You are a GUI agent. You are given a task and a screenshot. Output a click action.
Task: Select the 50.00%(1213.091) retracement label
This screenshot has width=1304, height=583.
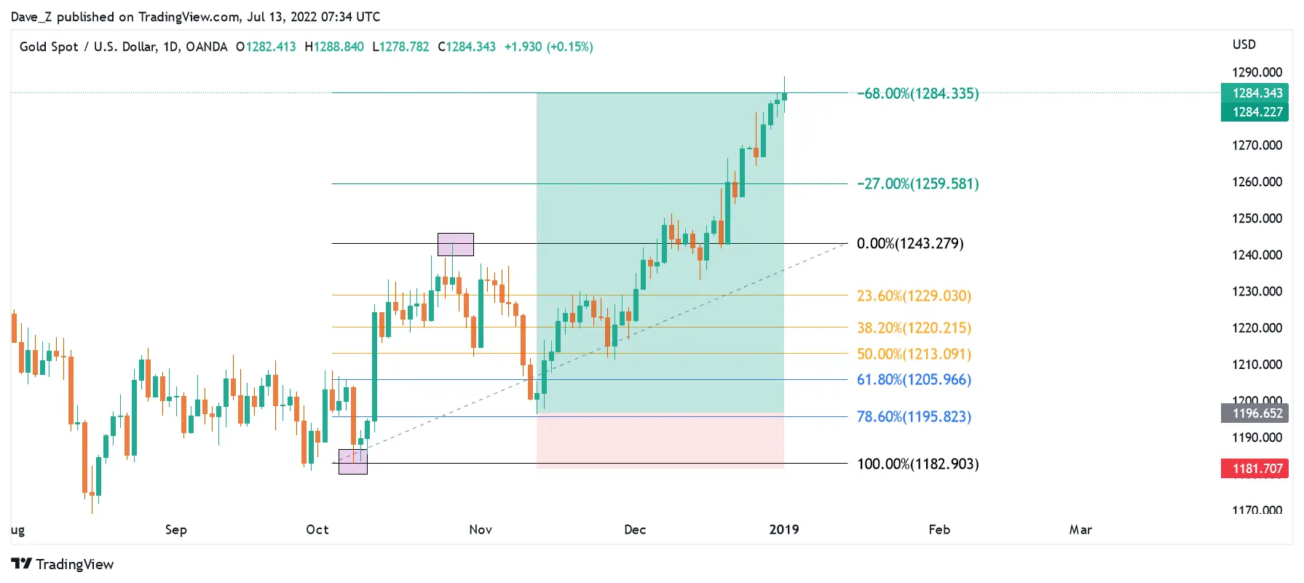tap(914, 354)
